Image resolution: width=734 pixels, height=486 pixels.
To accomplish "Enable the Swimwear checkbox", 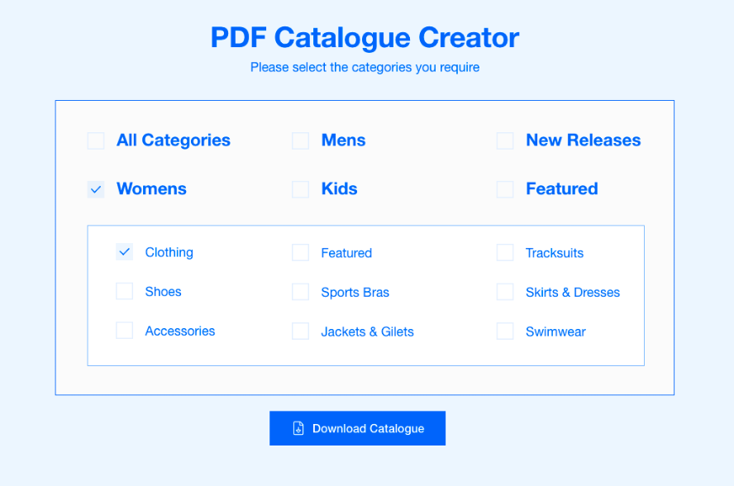I will [x=505, y=331].
